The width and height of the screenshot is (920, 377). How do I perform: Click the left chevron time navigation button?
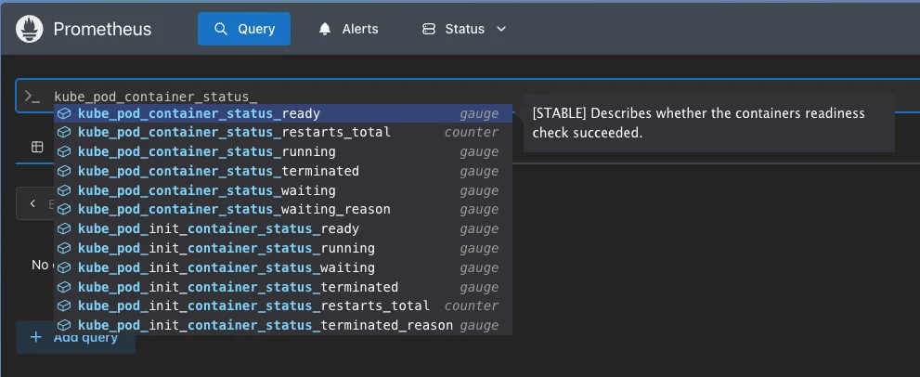pyautogui.click(x=32, y=203)
